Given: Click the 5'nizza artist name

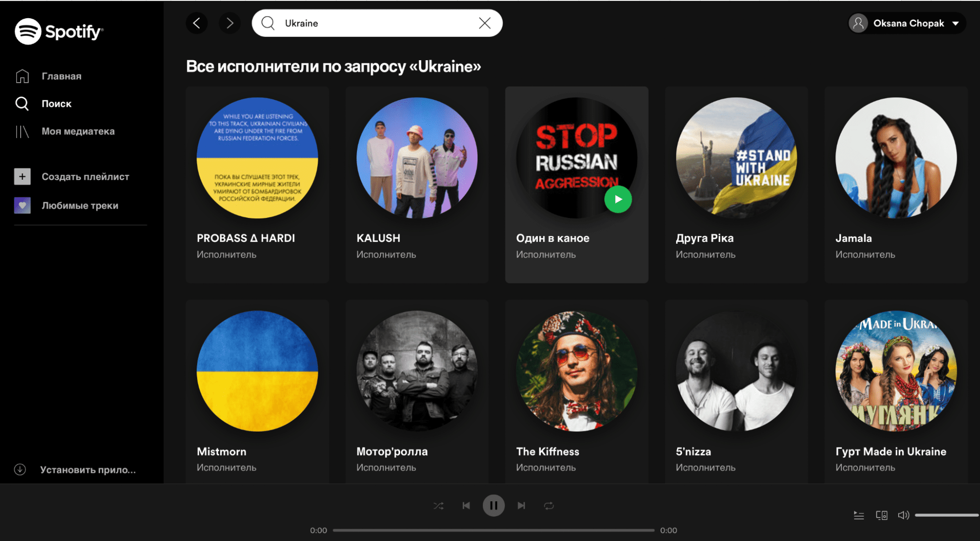Looking at the screenshot, I should pos(693,452).
